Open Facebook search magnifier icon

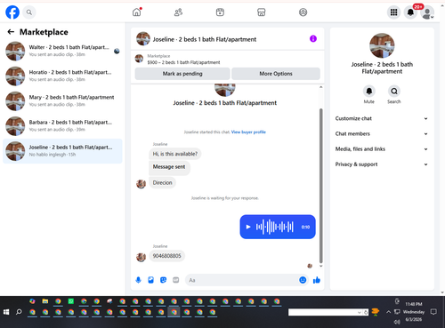pyautogui.click(x=29, y=12)
